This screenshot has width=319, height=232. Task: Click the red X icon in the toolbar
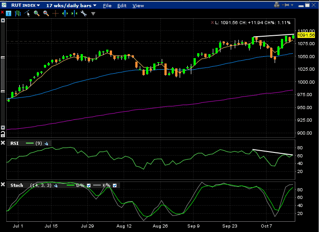2,13
